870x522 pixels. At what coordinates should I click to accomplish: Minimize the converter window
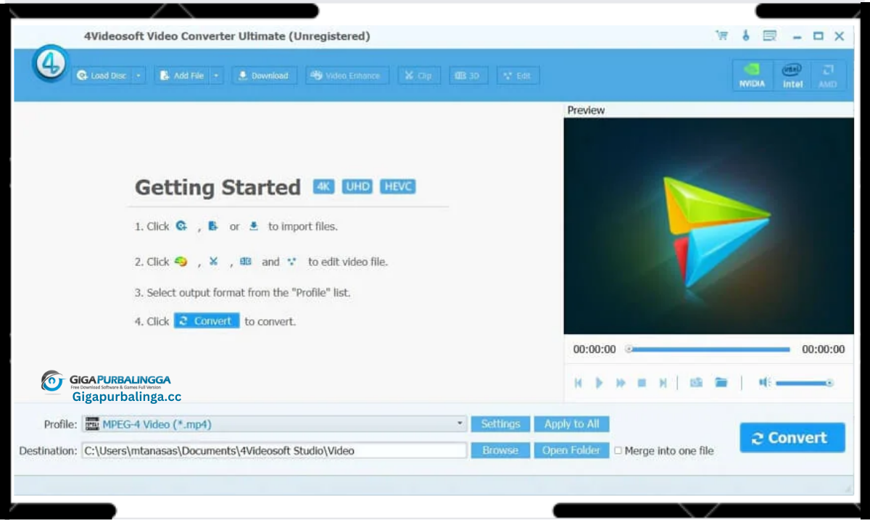pos(797,36)
